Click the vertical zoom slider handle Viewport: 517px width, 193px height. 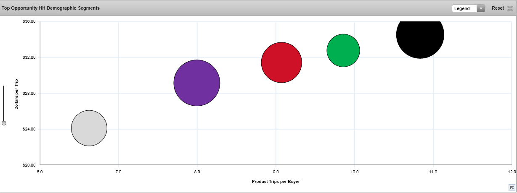(x=4, y=123)
